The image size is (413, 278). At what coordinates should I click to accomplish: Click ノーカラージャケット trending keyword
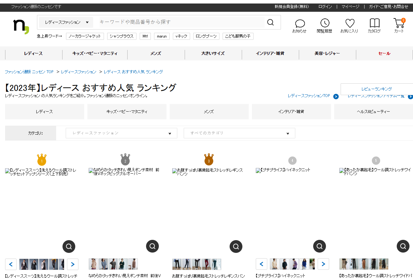[85, 36]
